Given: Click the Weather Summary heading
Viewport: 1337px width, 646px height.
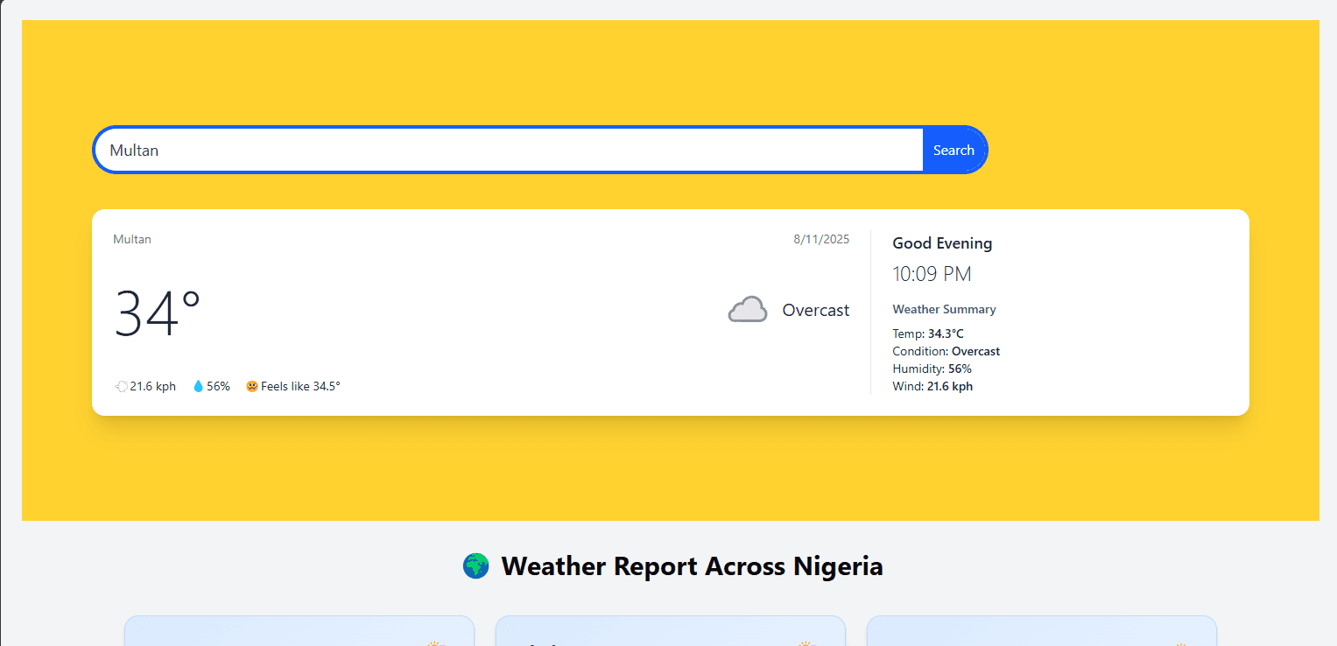Looking at the screenshot, I should point(944,309).
